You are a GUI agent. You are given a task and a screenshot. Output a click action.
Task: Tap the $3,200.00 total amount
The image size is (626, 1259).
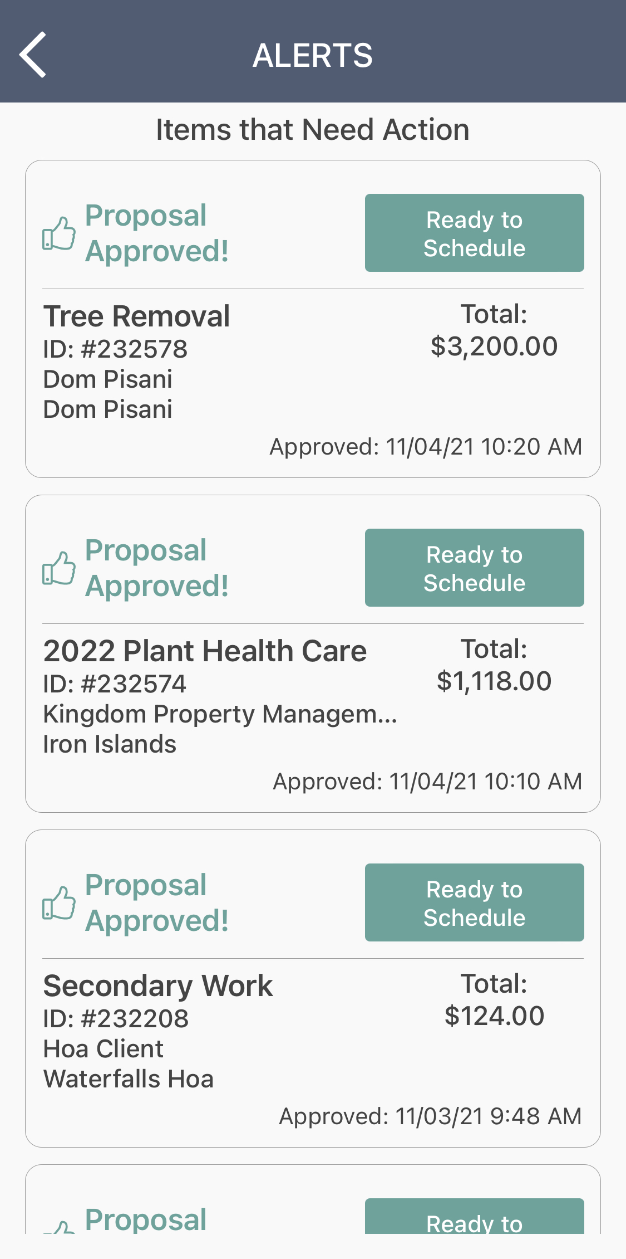[x=494, y=347]
